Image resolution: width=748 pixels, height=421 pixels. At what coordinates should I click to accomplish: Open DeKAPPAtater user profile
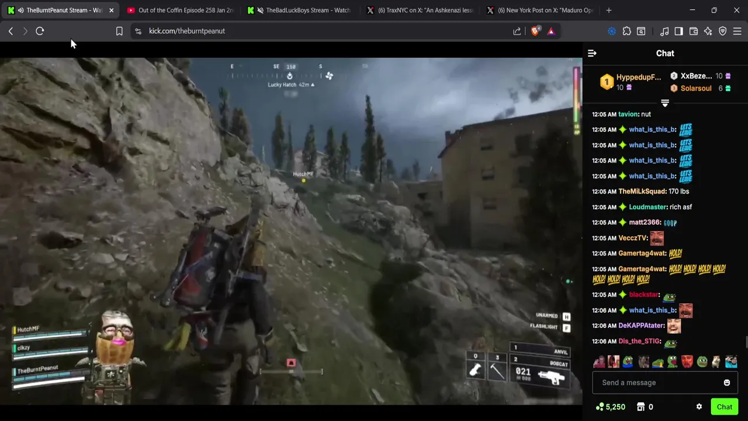pyautogui.click(x=641, y=326)
